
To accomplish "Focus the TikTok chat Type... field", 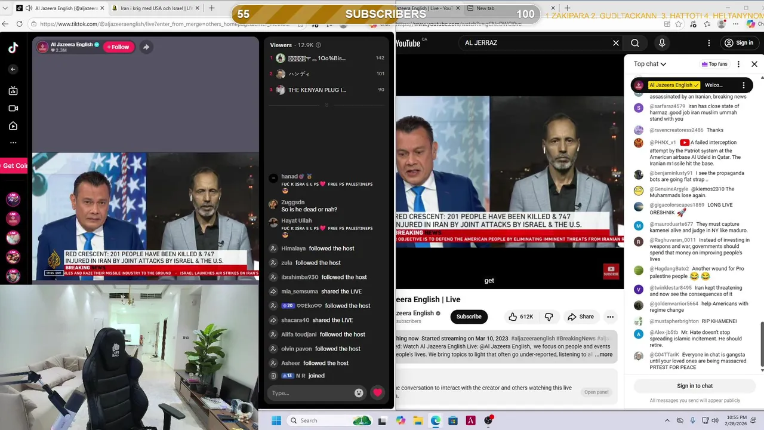I will 310,393.
